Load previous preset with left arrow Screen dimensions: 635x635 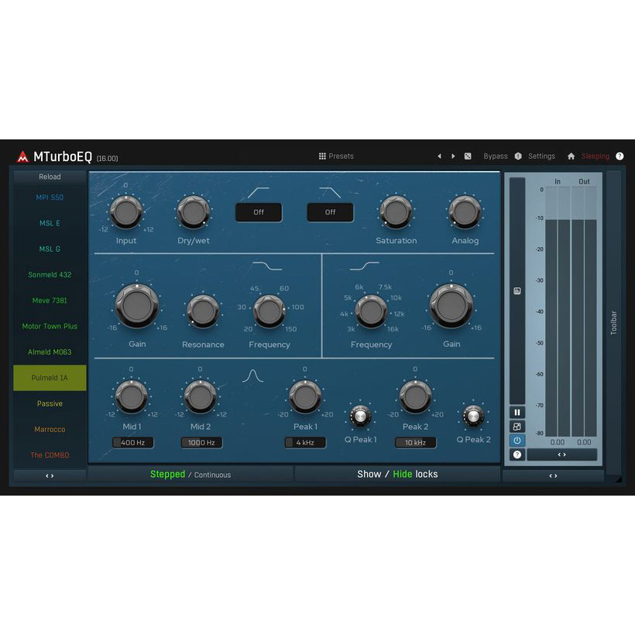tap(439, 156)
